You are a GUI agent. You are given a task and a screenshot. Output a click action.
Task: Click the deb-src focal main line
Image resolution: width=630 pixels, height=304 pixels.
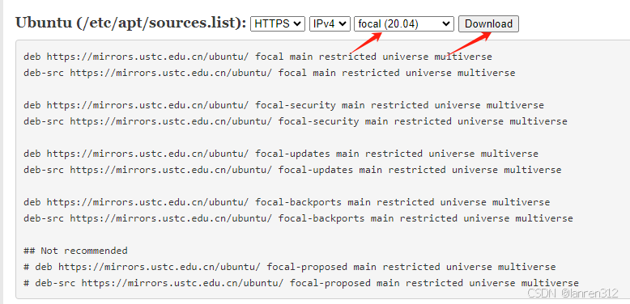pos(269,73)
